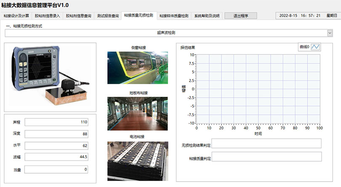
Task: Click the 声程 value field
Action: point(56,122)
